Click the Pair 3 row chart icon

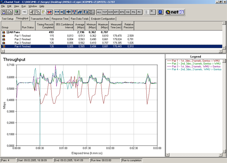tap(3, 43)
